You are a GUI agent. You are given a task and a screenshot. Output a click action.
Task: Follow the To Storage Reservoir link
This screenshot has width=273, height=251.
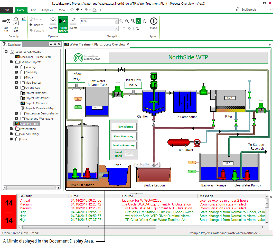coord(256,147)
